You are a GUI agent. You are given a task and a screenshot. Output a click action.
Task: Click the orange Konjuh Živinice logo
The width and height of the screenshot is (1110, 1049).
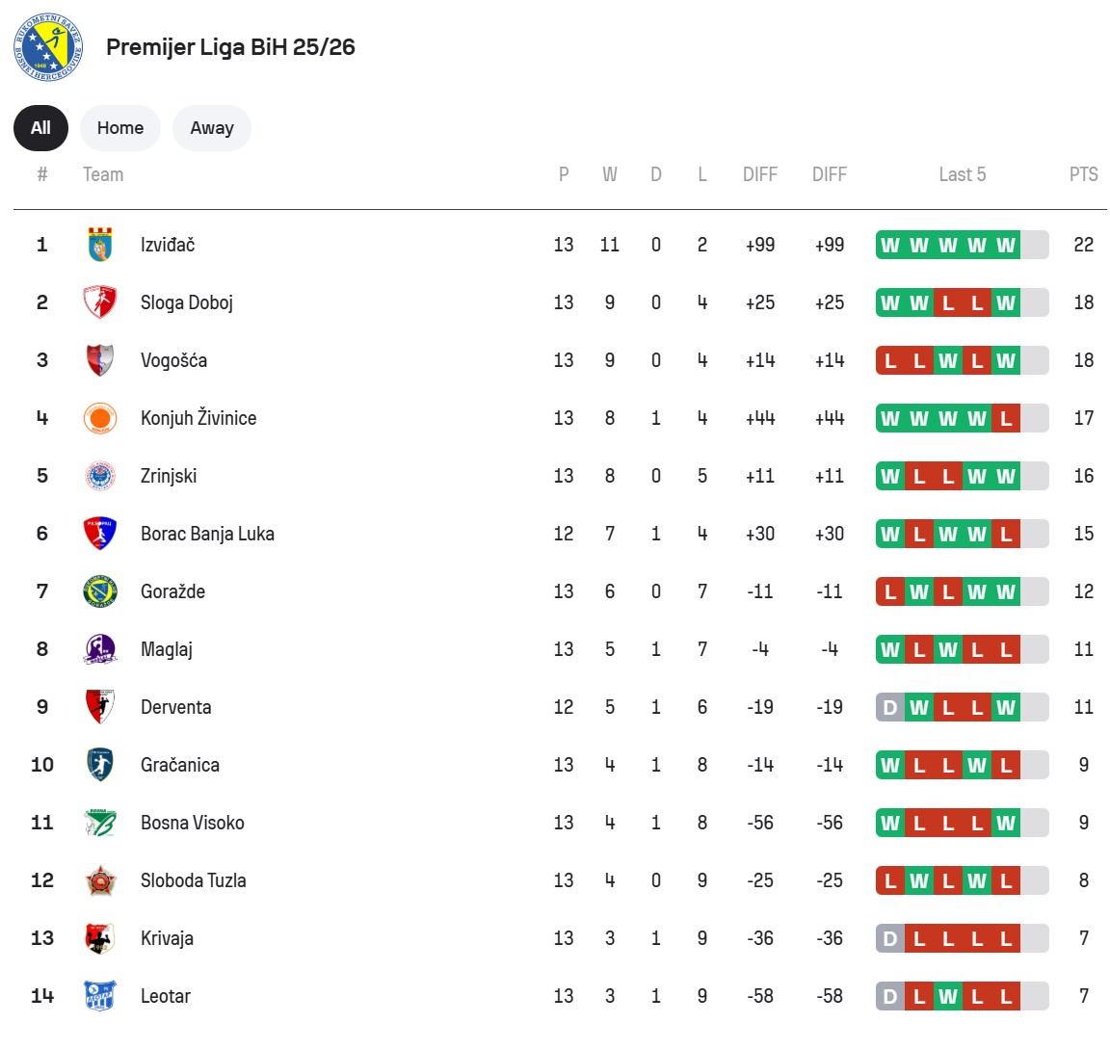coord(100,418)
